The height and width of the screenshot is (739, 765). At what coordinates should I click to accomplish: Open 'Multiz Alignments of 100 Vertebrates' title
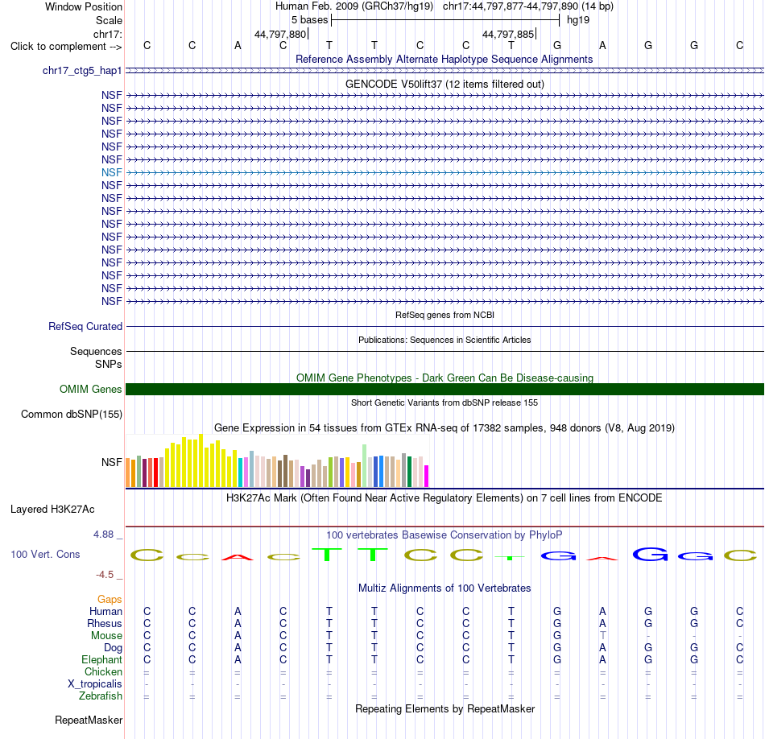point(445,588)
